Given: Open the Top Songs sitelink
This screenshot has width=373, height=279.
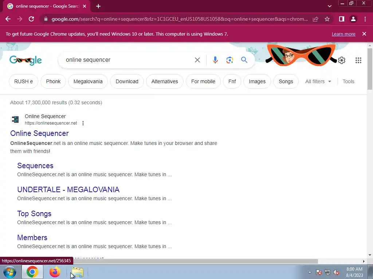Looking at the screenshot, I should click(34, 214).
